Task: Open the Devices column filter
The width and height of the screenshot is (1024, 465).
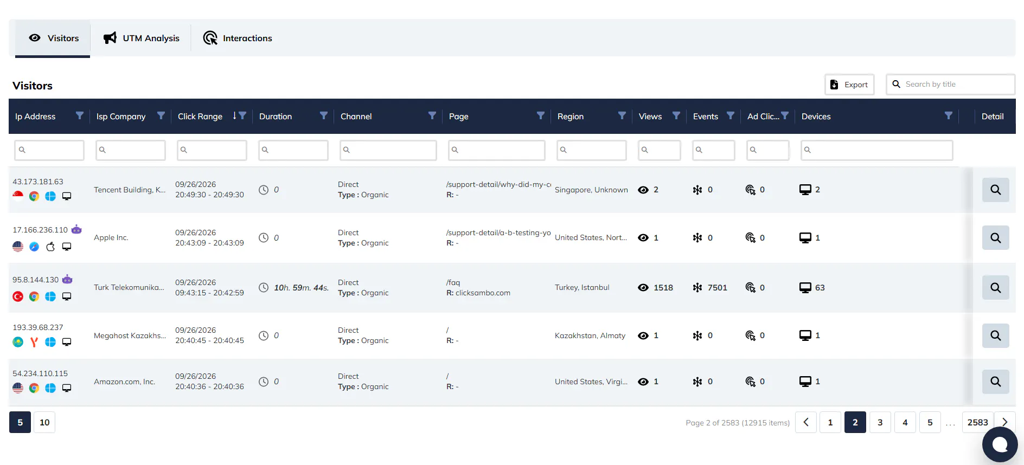Action: 949,115
